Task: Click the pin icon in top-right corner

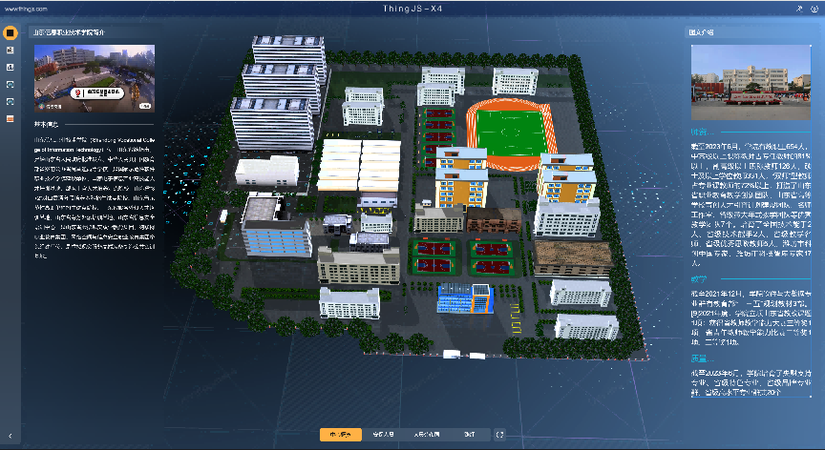Action: [x=798, y=8]
